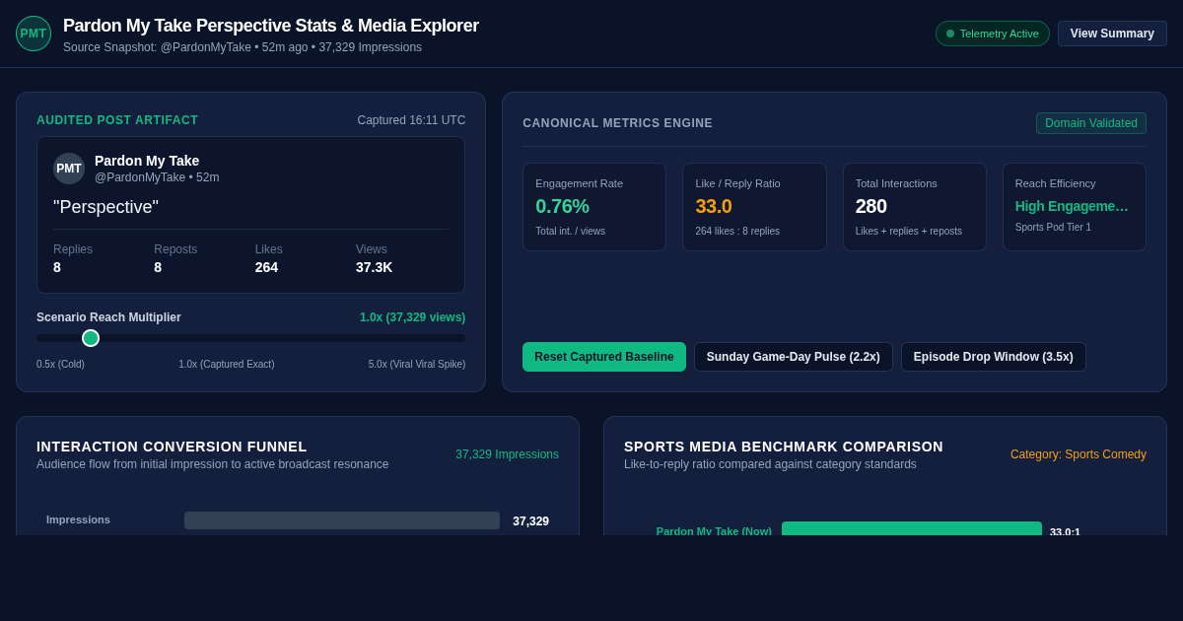
Task: Click the 1.0x (Captured Exact) slider label
Action: (227, 364)
